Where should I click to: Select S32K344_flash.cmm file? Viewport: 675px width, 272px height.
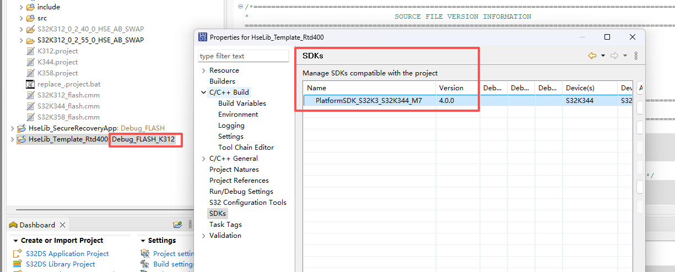[68, 106]
